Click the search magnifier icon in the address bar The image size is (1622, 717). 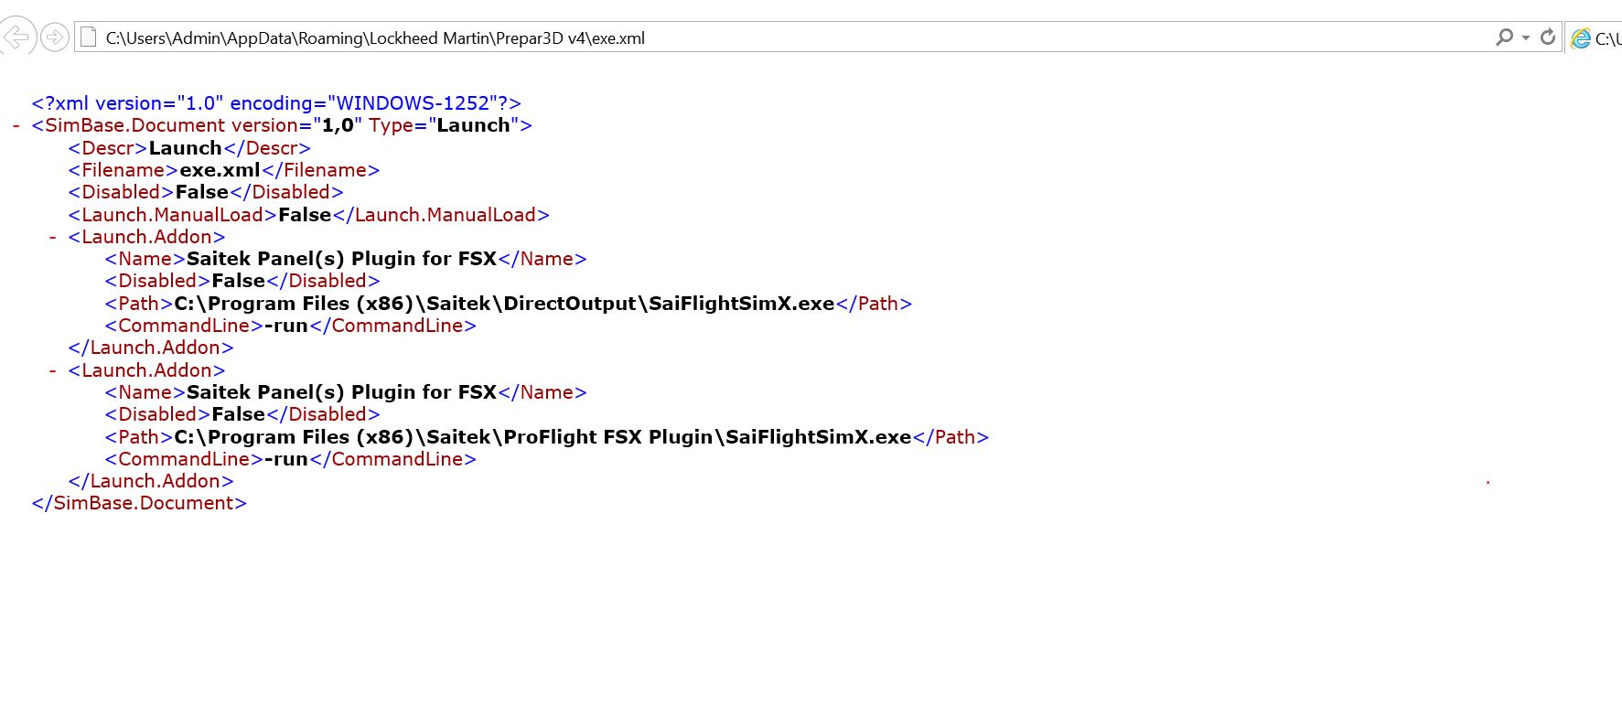coord(1504,37)
